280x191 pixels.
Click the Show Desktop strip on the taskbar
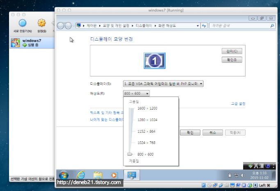[273, 175]
